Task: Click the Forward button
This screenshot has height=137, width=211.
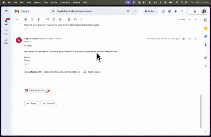Action: pyautogui.click(x=49, y=103)
